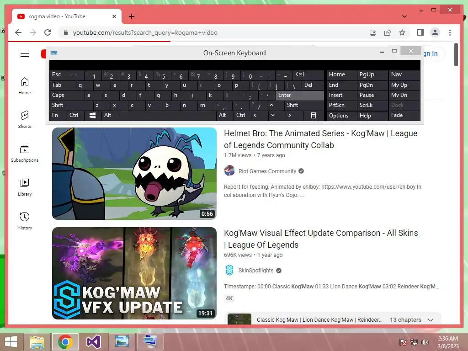This screenshot has width=468, height=351.
Task: Click the YouTube page vertical scrollbar
Action: 456,55
